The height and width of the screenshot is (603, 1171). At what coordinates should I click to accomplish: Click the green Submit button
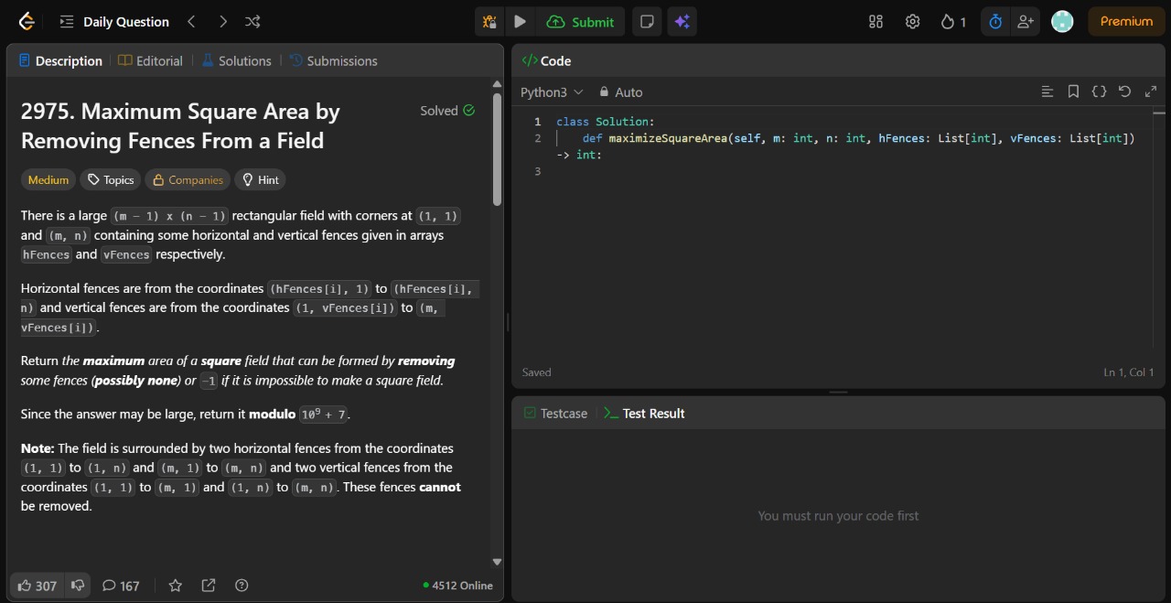click(581, 22)
